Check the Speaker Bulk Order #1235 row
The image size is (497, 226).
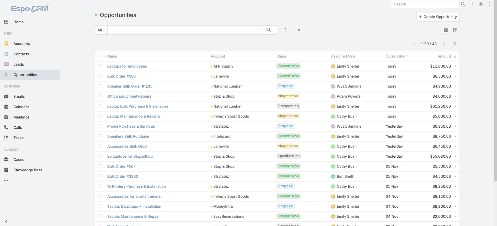[100, 86]
